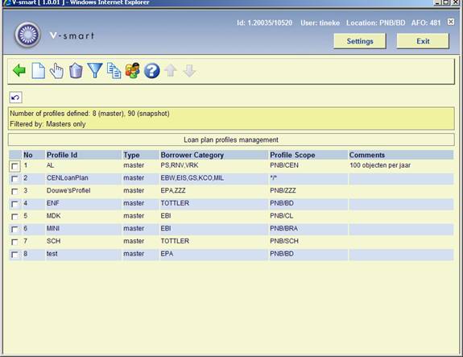Click the colorful people group icon
This screenshot has height=357, width=463.
pos(133,71)
